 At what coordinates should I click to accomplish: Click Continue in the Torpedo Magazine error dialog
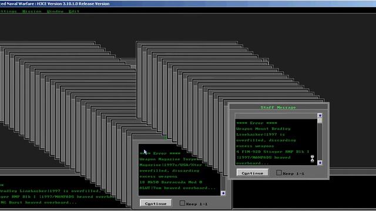[156, 203]
